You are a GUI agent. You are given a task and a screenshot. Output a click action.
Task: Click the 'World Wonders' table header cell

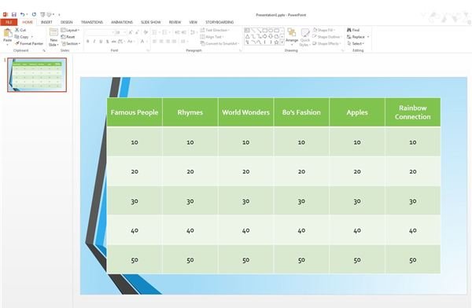245,112
